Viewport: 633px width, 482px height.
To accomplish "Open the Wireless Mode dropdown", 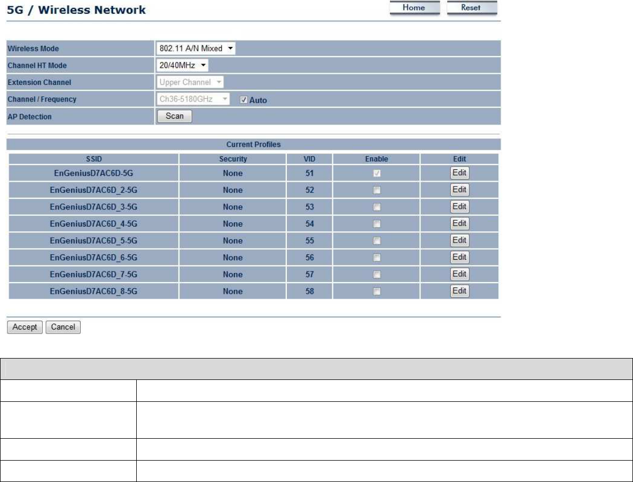I will click(x=196, y=49).
